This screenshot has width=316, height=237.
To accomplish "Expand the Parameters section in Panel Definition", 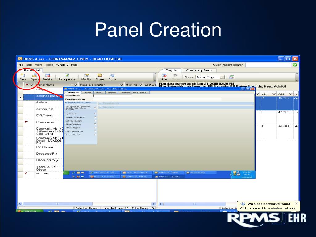I will click(x=101, y=103).
